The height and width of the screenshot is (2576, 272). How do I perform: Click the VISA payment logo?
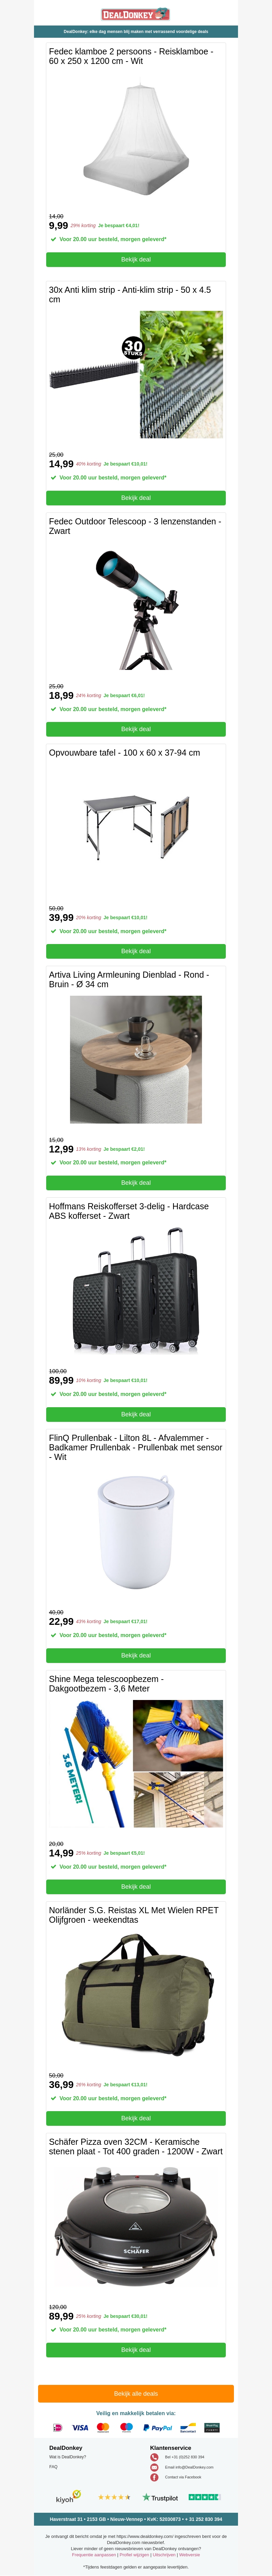click(80, 2428)
